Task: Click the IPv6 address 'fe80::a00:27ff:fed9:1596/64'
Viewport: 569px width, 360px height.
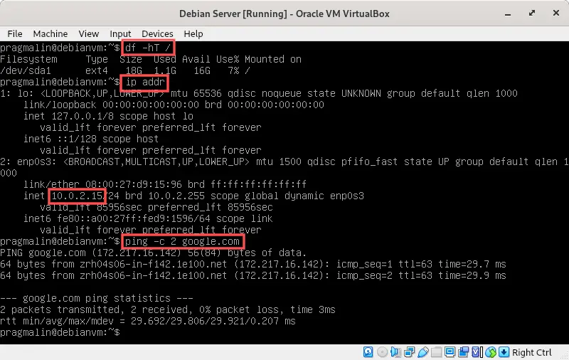Action: (x=134, y=218)
